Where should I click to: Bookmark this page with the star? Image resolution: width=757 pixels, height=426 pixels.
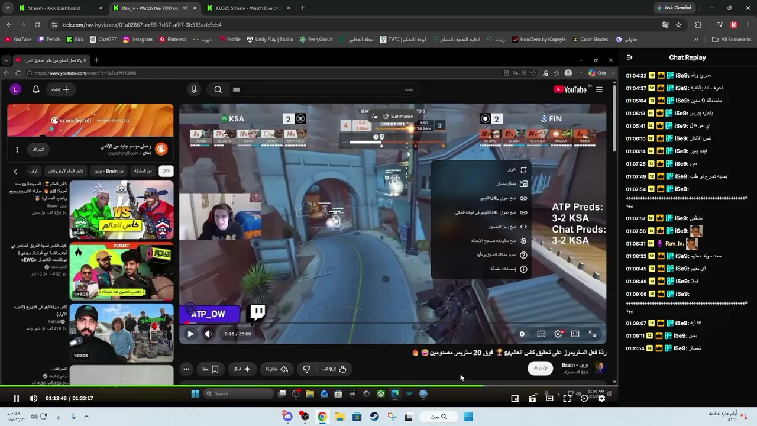click(678, 25)
